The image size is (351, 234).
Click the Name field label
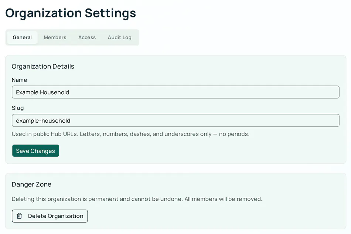pyautogui.click(x=19, y=80)
